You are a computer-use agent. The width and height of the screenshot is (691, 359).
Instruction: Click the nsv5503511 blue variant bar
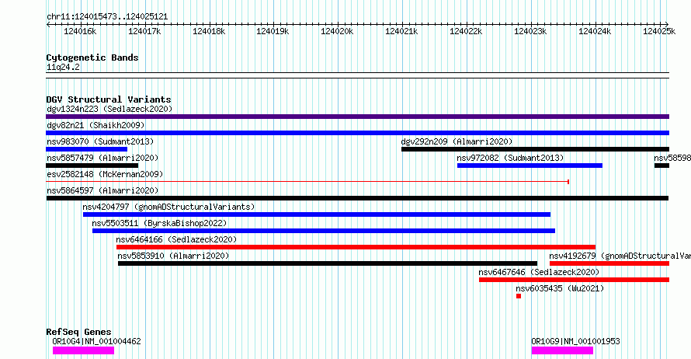pyautogui.click(x=324, y=231)
